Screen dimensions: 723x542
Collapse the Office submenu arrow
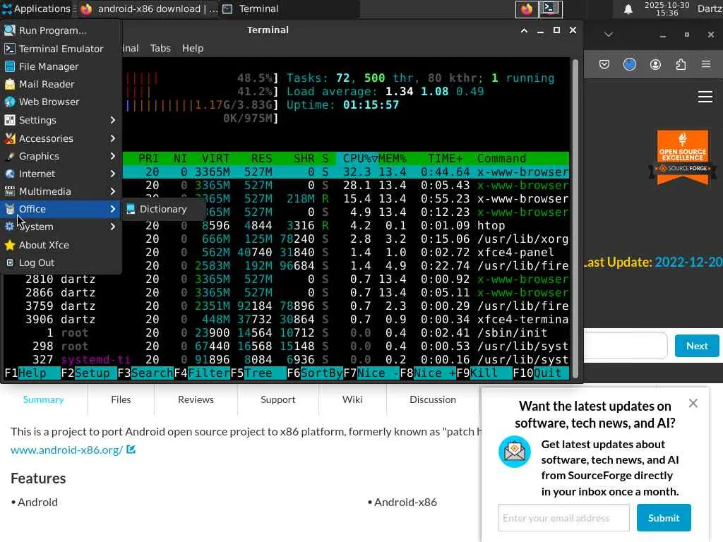[113, 209]
